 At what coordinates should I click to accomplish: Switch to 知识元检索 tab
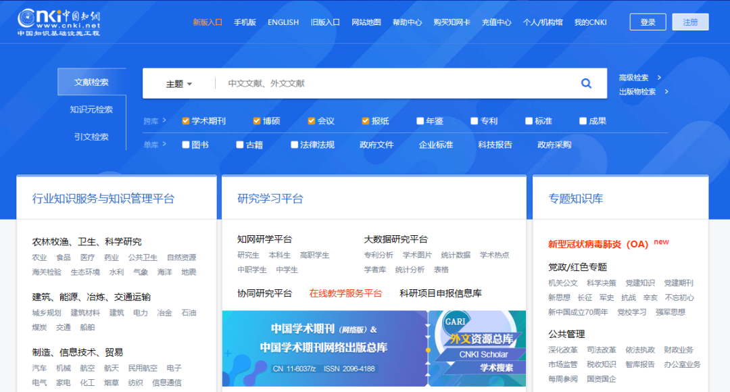click(x=91, y=109)
